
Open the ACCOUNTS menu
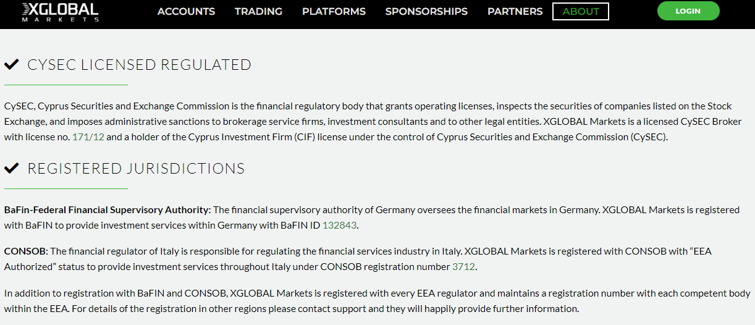[186, 11]
